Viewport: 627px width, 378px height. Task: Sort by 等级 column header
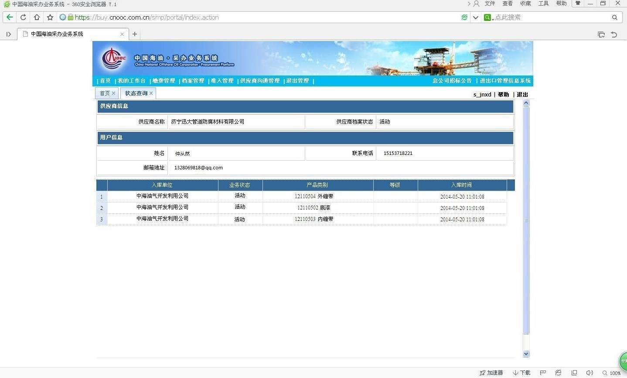click(x=395, y=185)
